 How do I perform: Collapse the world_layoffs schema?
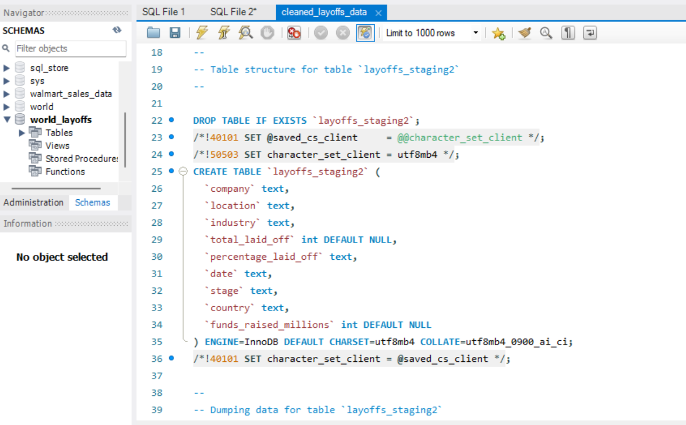(x=7, y=120)
